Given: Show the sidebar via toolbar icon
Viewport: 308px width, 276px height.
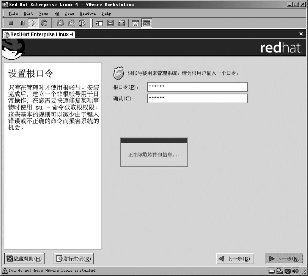Looking at the screenshot, I should click(99, 23).
